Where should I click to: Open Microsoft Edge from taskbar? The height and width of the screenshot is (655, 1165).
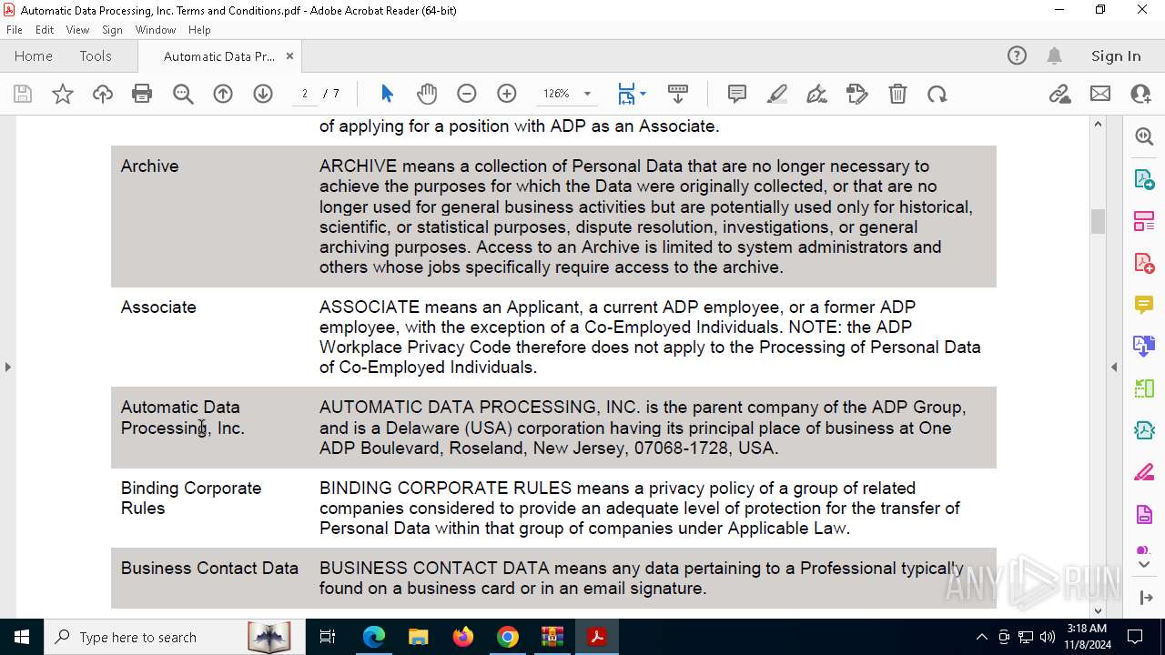(x=374, y=637)
